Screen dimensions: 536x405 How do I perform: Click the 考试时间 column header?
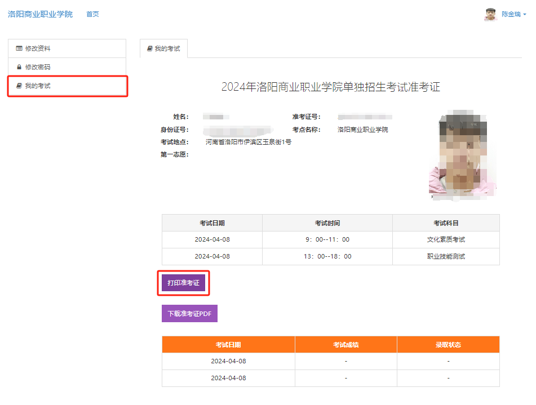(x=327, y=223)
